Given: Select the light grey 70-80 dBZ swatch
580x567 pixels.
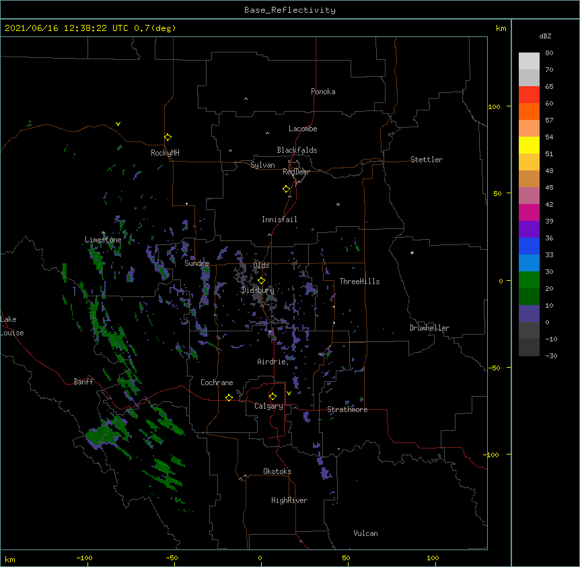Looking at the screenshot, I should [529, 61].
